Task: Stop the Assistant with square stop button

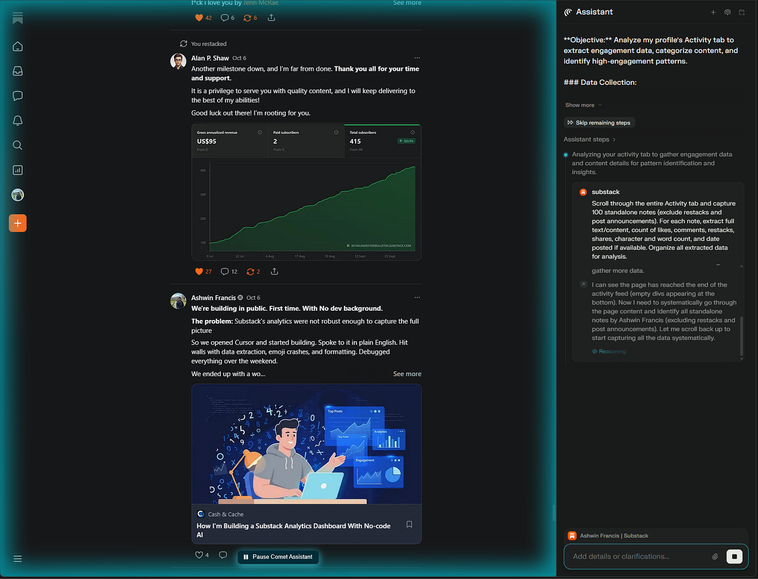Action: coord(734,557)
